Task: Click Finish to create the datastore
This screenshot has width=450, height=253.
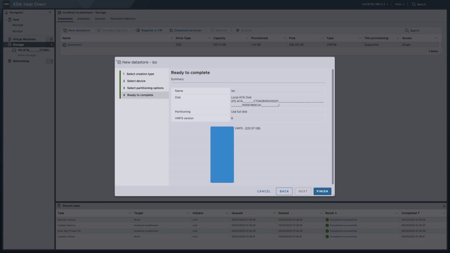Action: click(322, 192)
